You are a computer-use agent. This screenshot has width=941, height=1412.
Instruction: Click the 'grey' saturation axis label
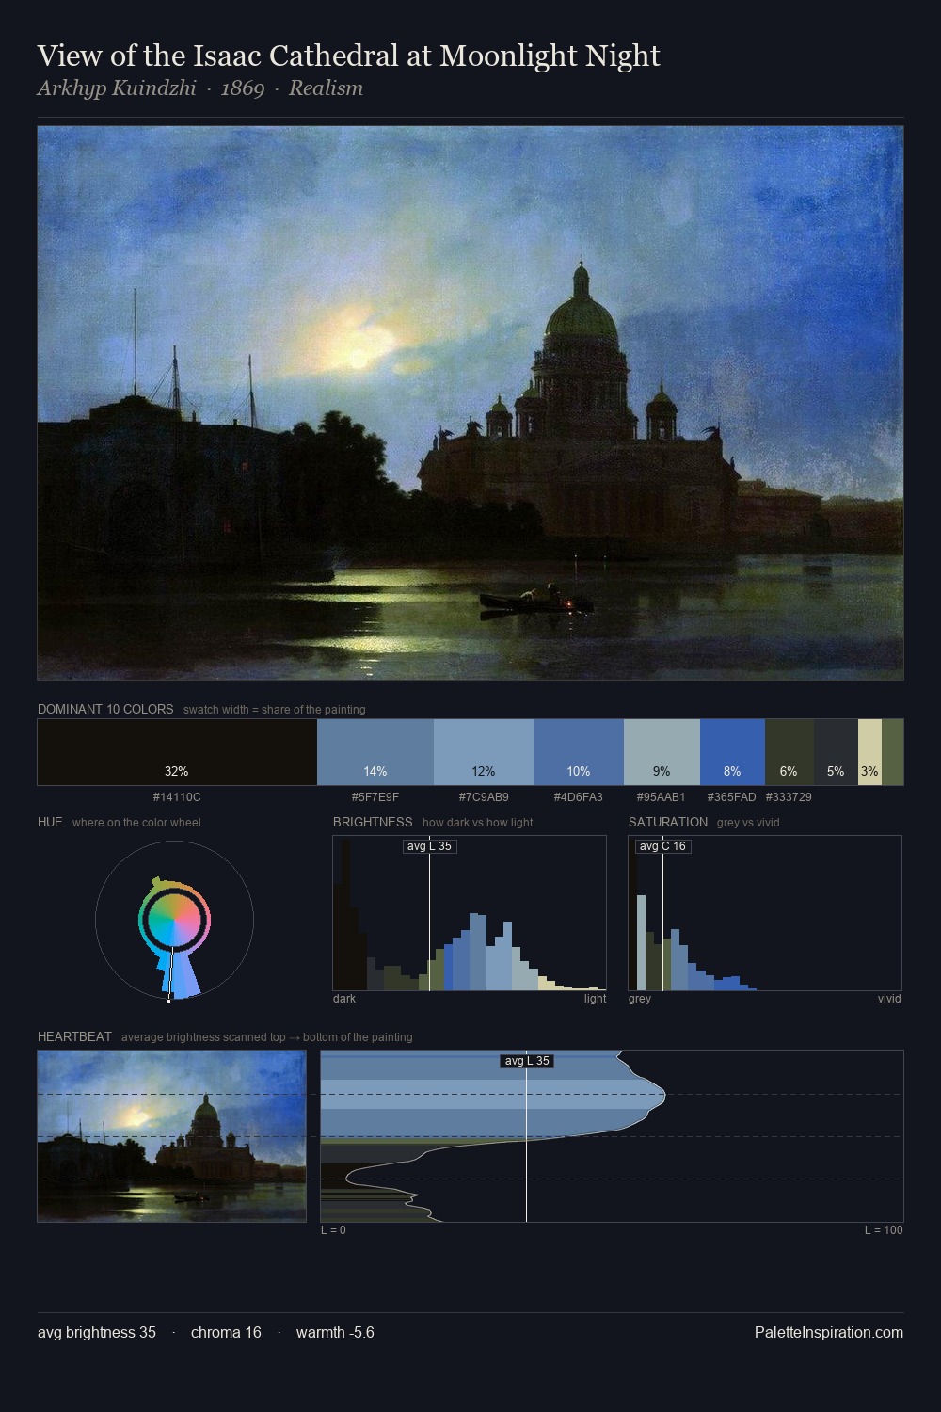[640, 999]
